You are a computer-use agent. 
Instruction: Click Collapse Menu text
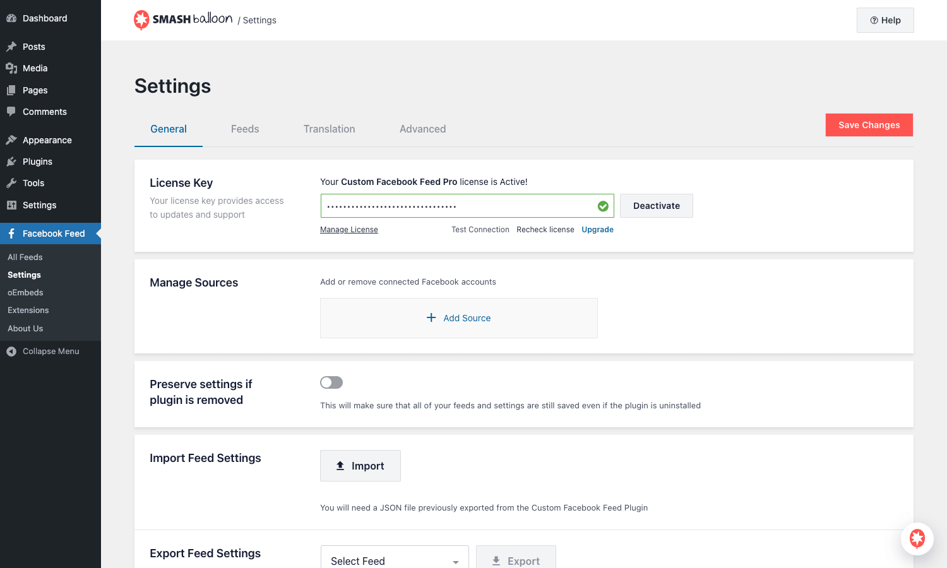click(51, 352)
